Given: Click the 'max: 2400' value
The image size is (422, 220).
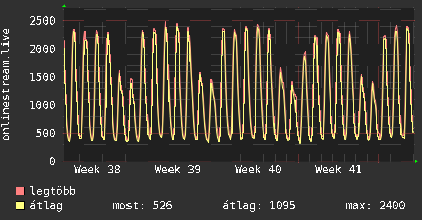Looking at the screenshot, I should click(375, 206).
